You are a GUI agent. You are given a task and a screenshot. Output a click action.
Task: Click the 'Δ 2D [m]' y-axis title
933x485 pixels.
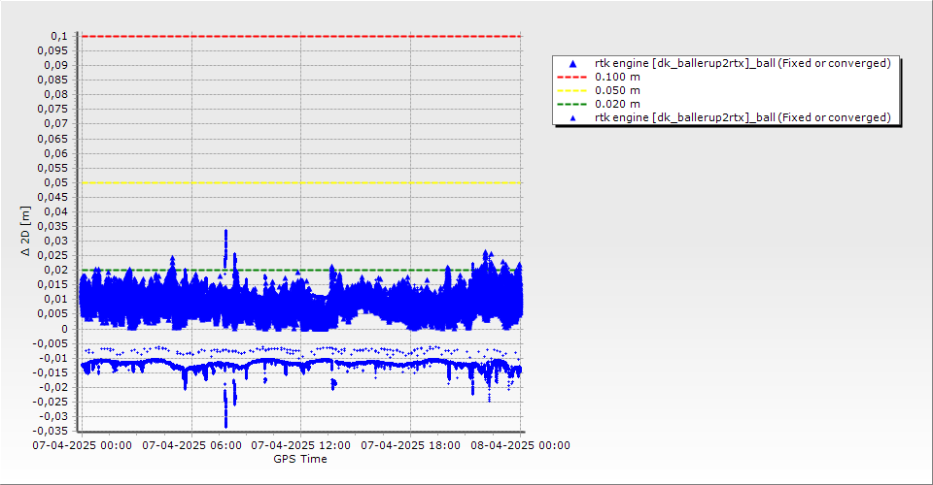tap(25, 232)
